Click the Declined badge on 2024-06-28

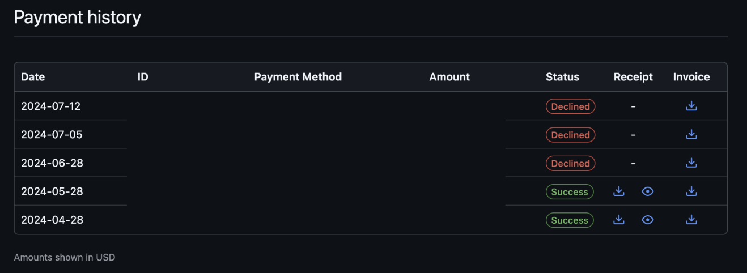(x=570, y=163)
